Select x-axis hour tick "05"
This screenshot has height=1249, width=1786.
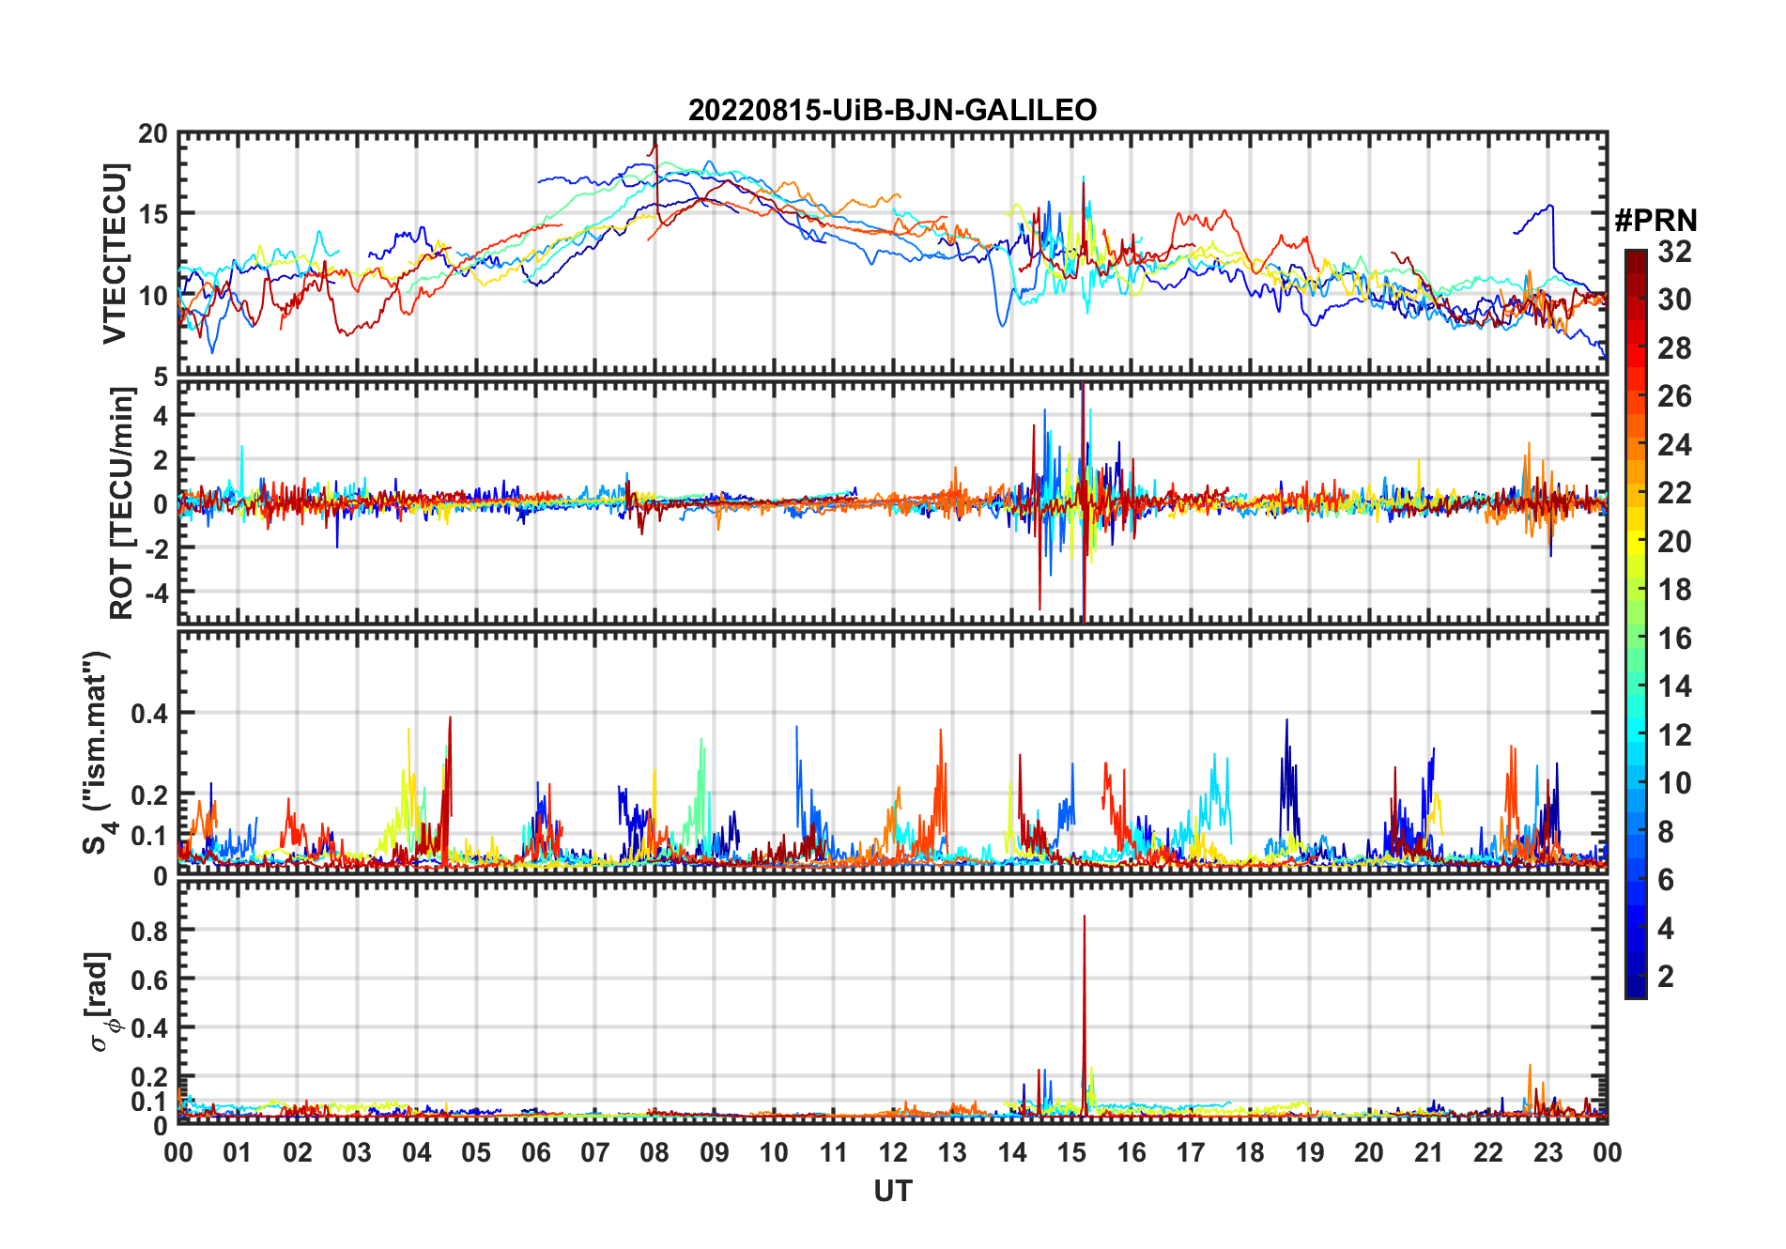point(476,1152)
